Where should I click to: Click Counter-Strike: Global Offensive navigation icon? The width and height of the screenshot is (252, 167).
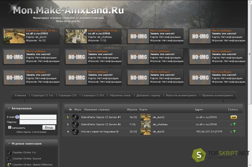(9, 165)
